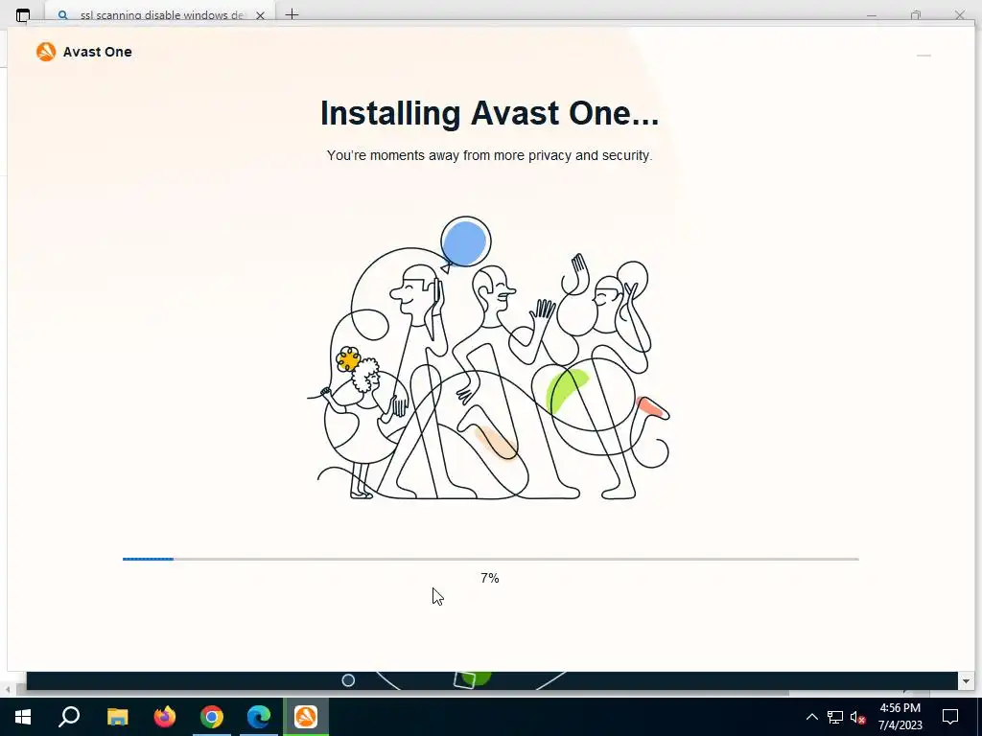Image resolution: width=982 pixels, height=736 pixels.
Task: Select the 'ssl scanning disable windows' browser tab
Action: tap(161, 15)
